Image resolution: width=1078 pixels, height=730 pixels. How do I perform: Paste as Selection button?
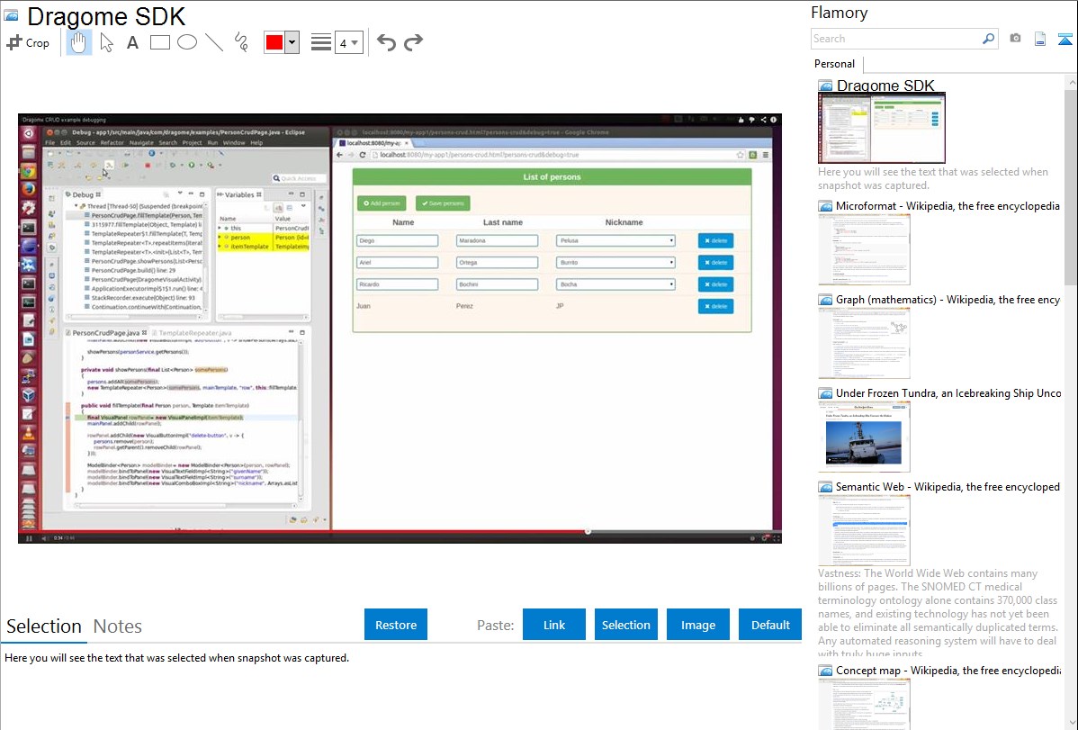tap(625, 625)
